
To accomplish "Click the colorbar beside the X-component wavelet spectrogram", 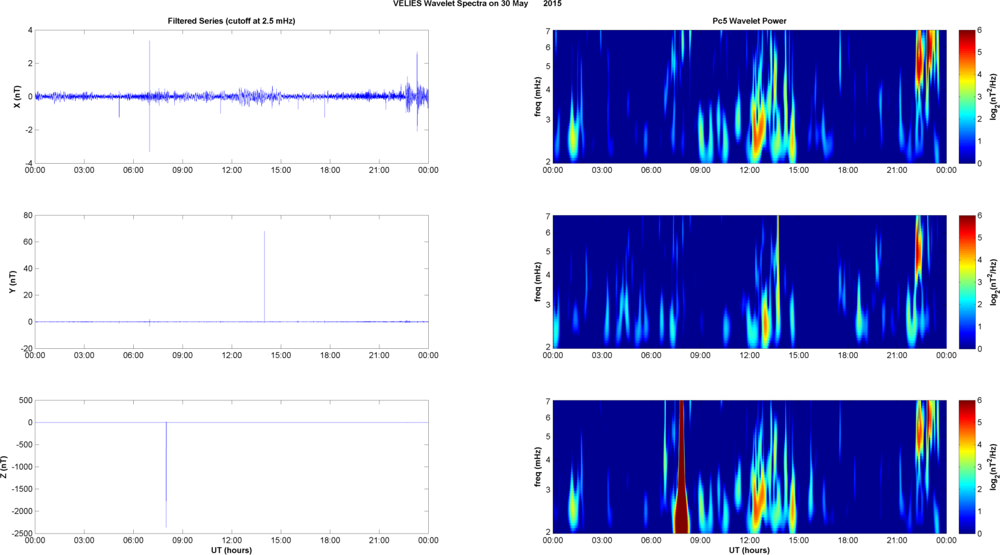I will 967,97.
